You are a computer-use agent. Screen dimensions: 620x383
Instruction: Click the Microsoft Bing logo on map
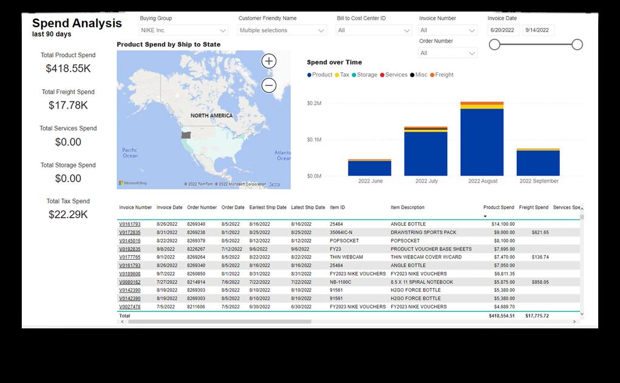point(133,183)
